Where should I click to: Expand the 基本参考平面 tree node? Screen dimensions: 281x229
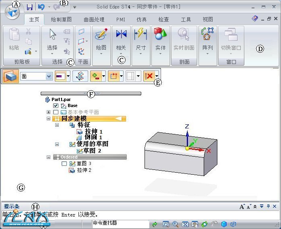click(49, 112)
